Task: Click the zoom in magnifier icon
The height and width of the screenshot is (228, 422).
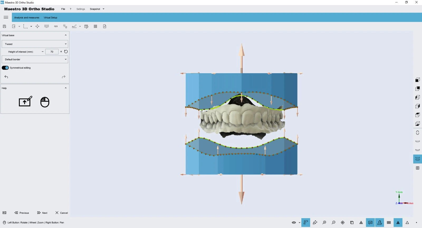Action: pos(324,223)
